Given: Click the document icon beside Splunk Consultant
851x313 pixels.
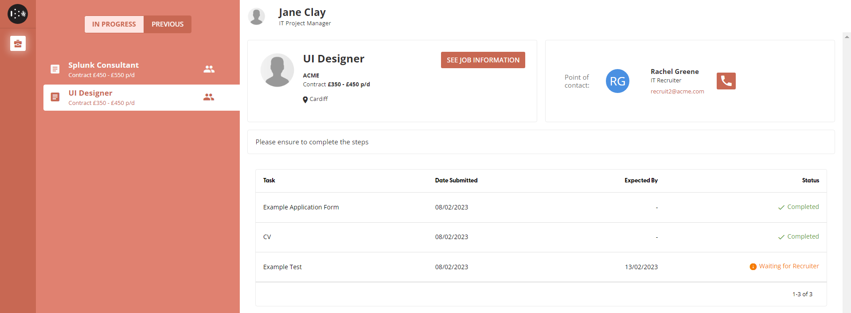Looking at the screenshot, I should 55,69.
